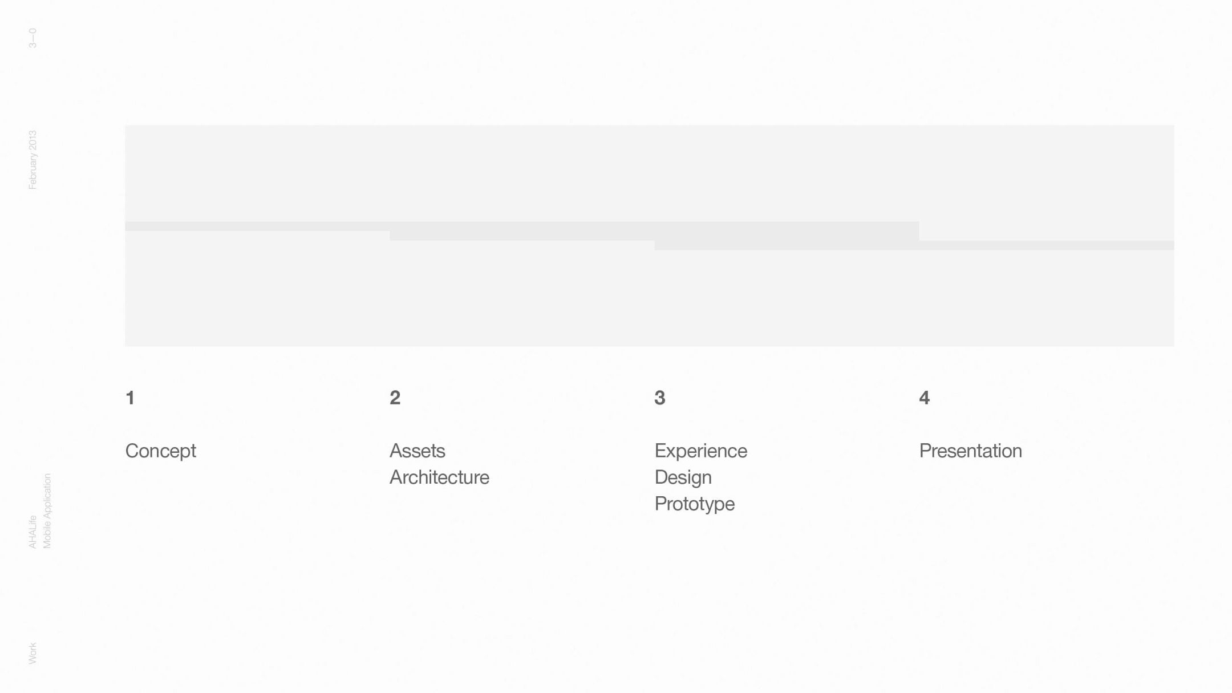Click the "Mobile Application" sidebar text
The height and width of the screenshot is (693, 1232).
tap(47, 511)
